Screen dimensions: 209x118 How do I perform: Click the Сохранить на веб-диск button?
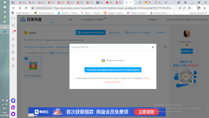[x=91, y=32]
